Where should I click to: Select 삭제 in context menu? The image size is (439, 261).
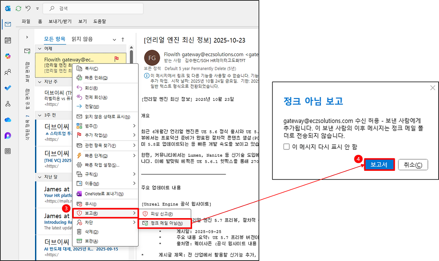tap(105, 232)
